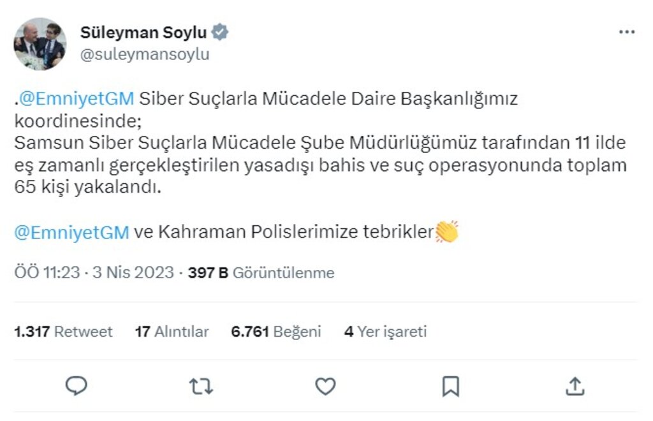This screenshot has width=653, height=421.
Task: View the 1.317 Retweet list
Action: [63, 332]
